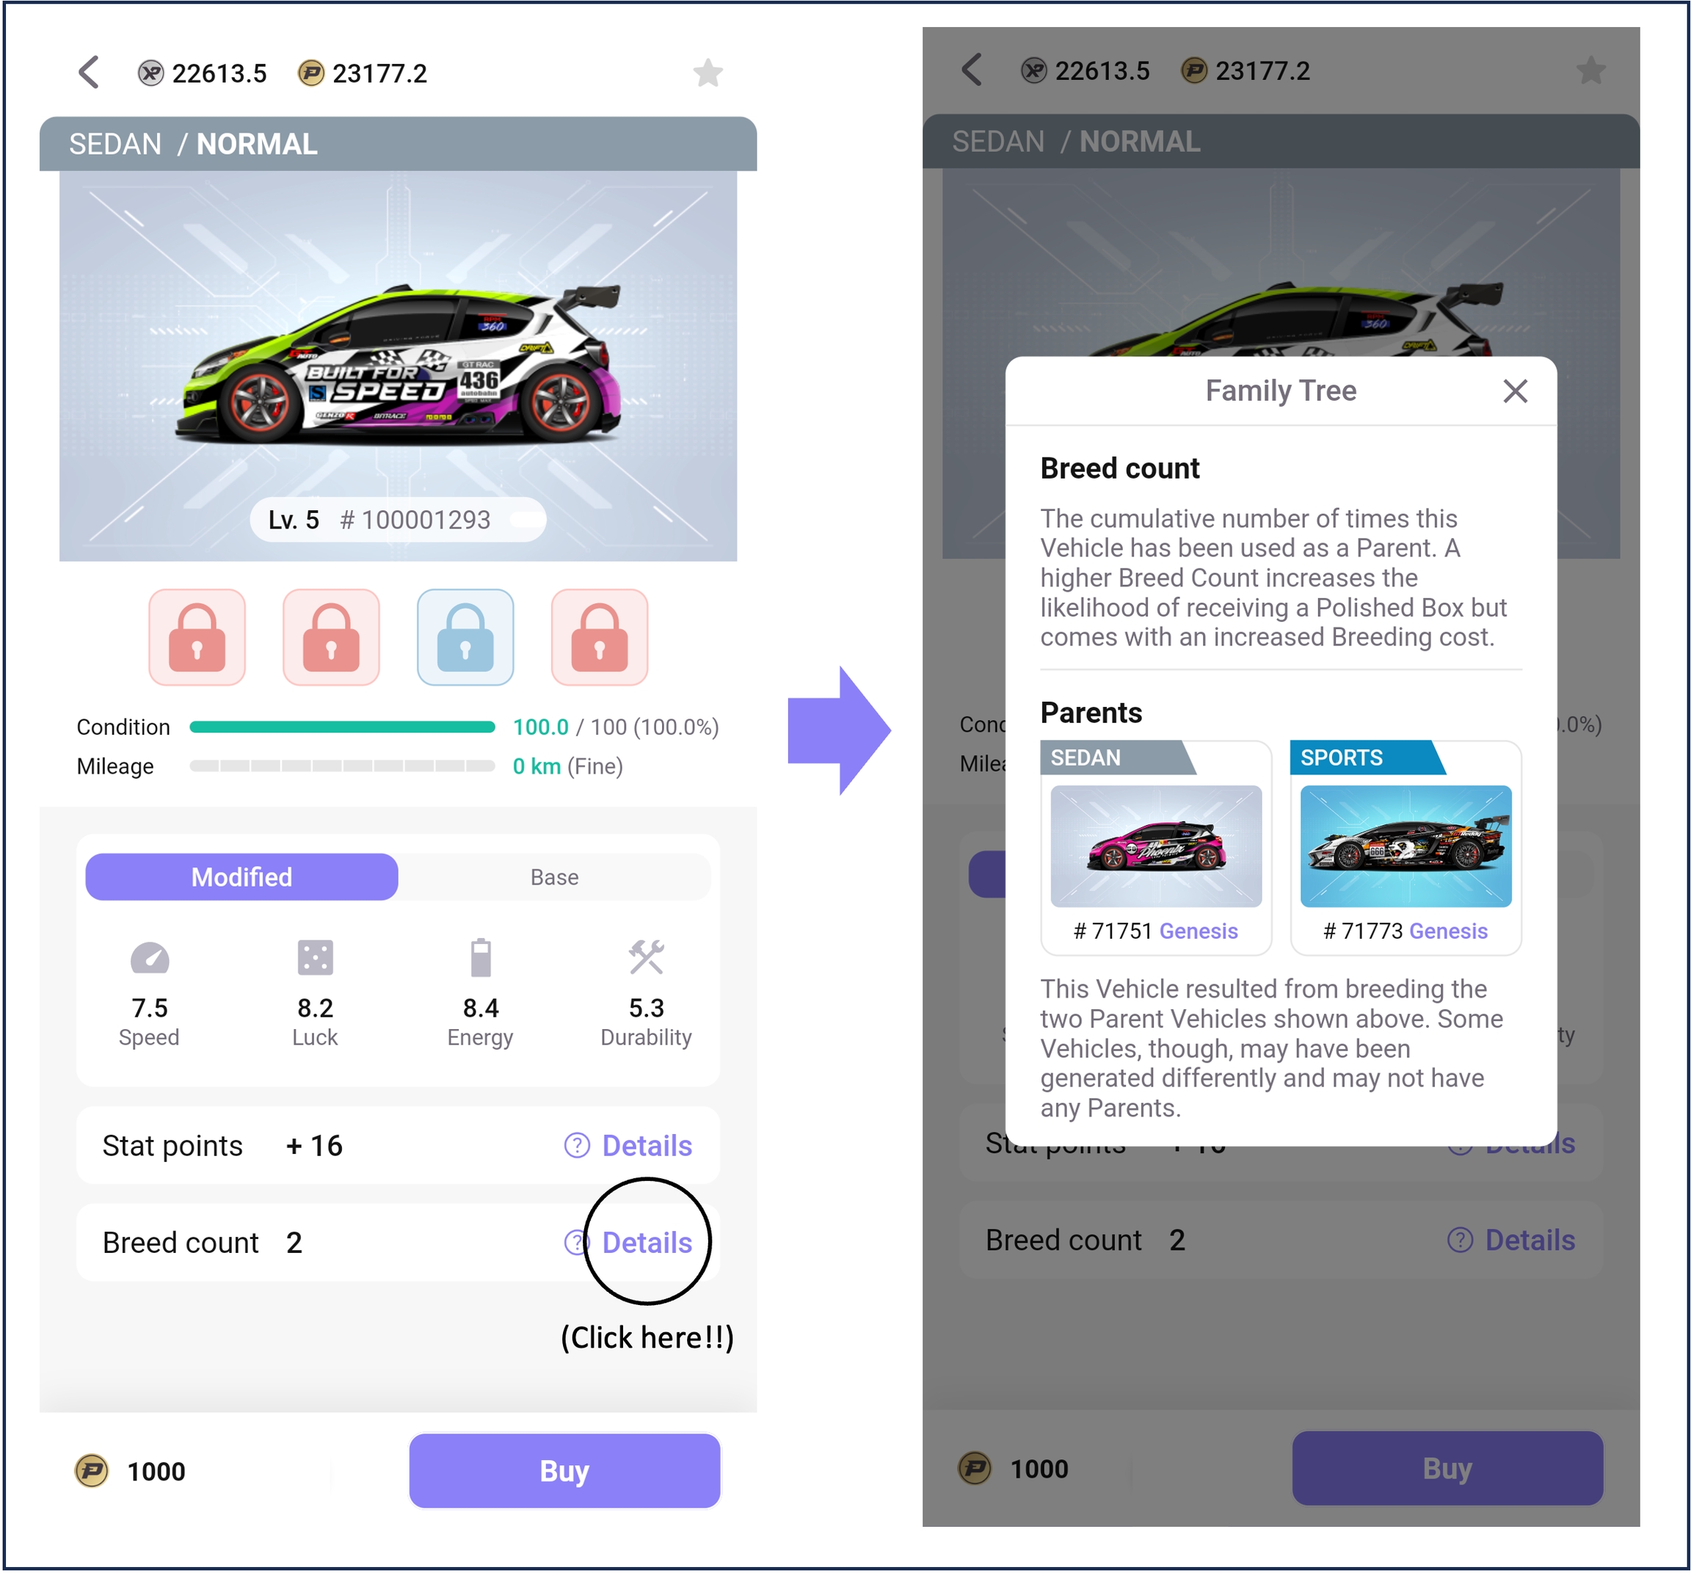Click the level 5 vehicle image
This screenshot has width=1691, height=1573.
coord(398,366)
